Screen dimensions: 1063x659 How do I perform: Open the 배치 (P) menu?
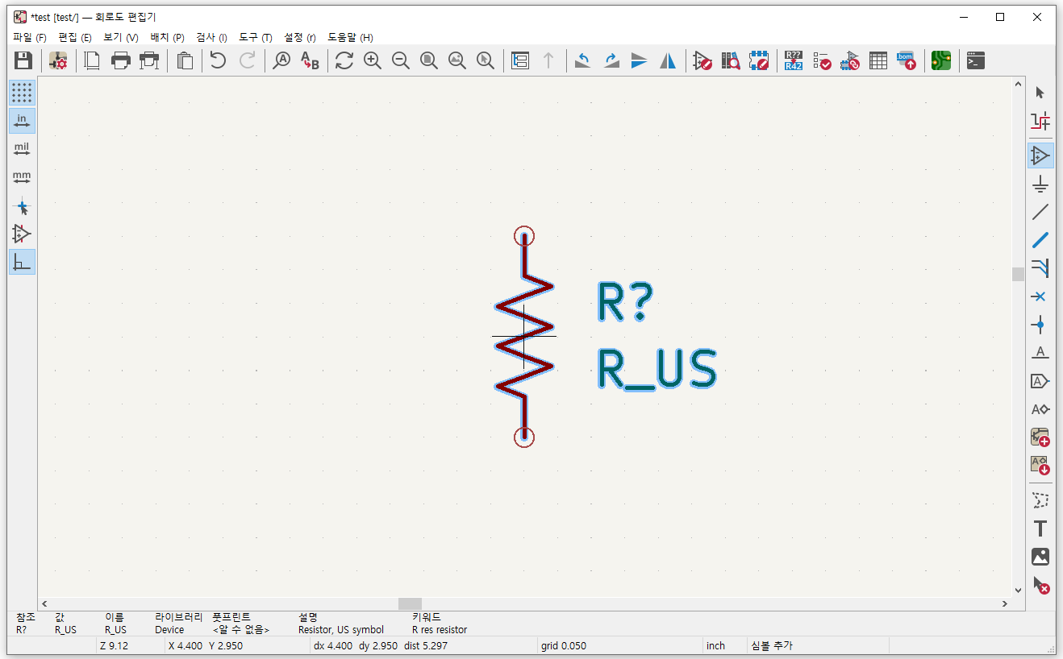168,37
